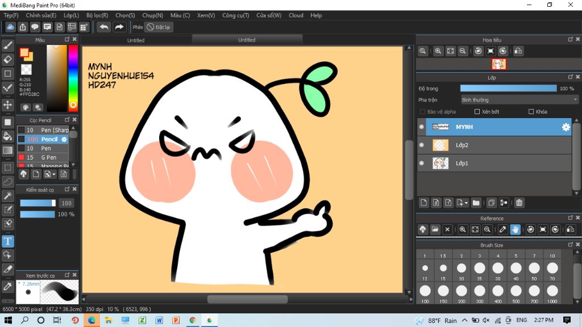Select the Lasso selection tool
Viewport: 582px width, 327px height.
[x=8, y=182]
